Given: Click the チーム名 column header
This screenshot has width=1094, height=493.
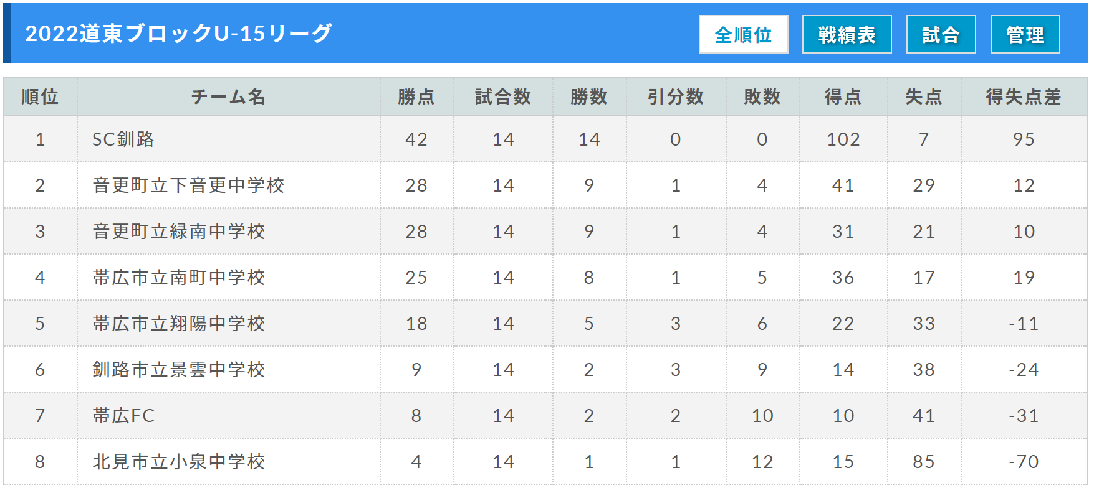Looking at the screenshot, I should coord(228,97).
